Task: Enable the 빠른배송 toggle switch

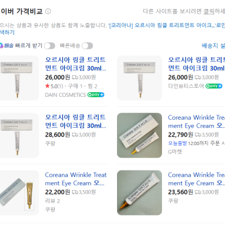Action: coord(87,46)
